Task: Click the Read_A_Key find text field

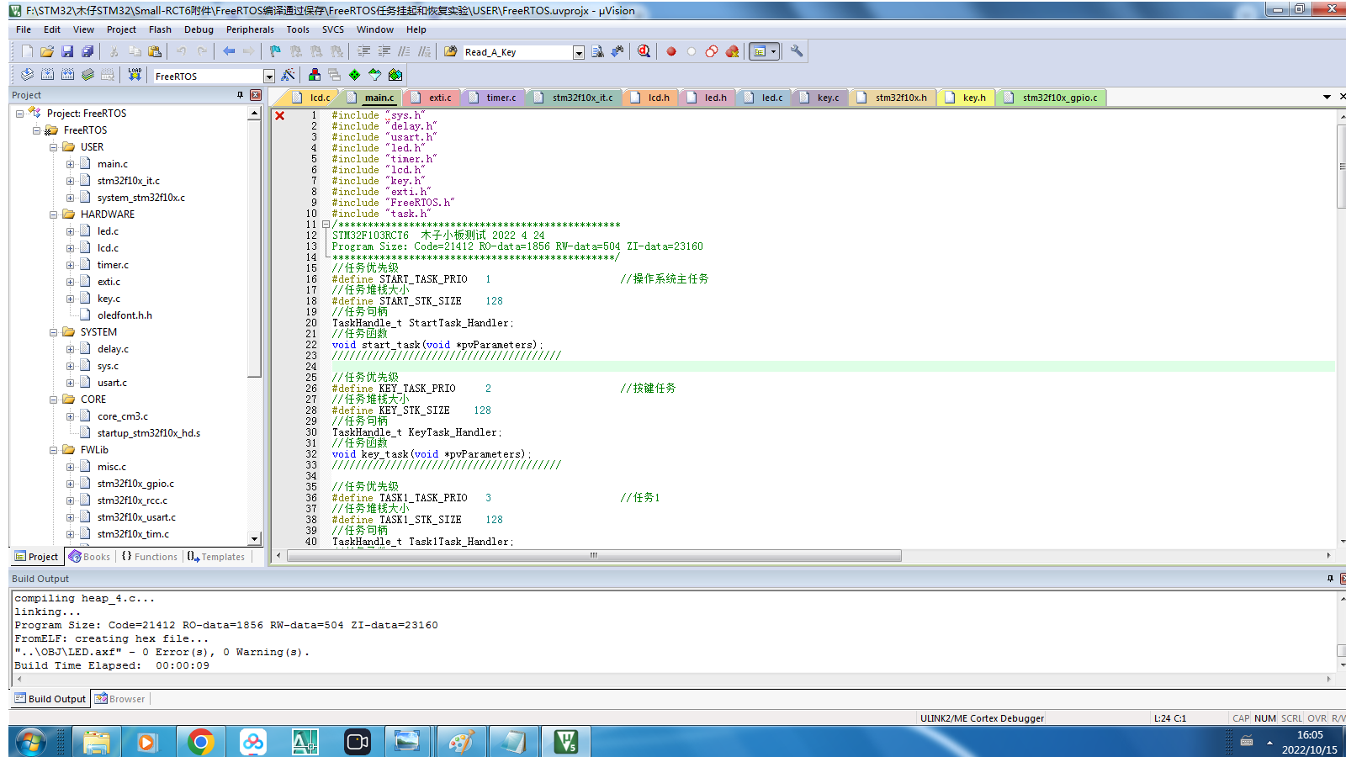Action: [x=517, y=52]
